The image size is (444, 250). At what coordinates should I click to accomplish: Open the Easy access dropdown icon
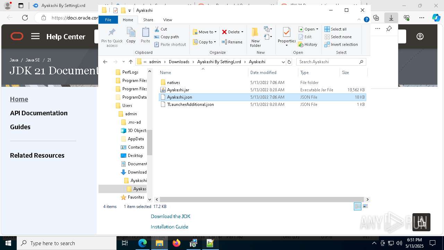pos(268,37)
